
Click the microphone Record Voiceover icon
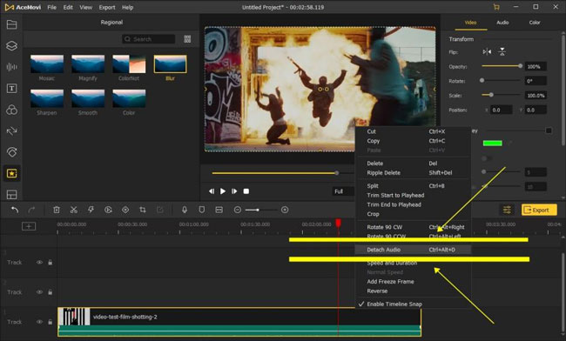[185, 210]
